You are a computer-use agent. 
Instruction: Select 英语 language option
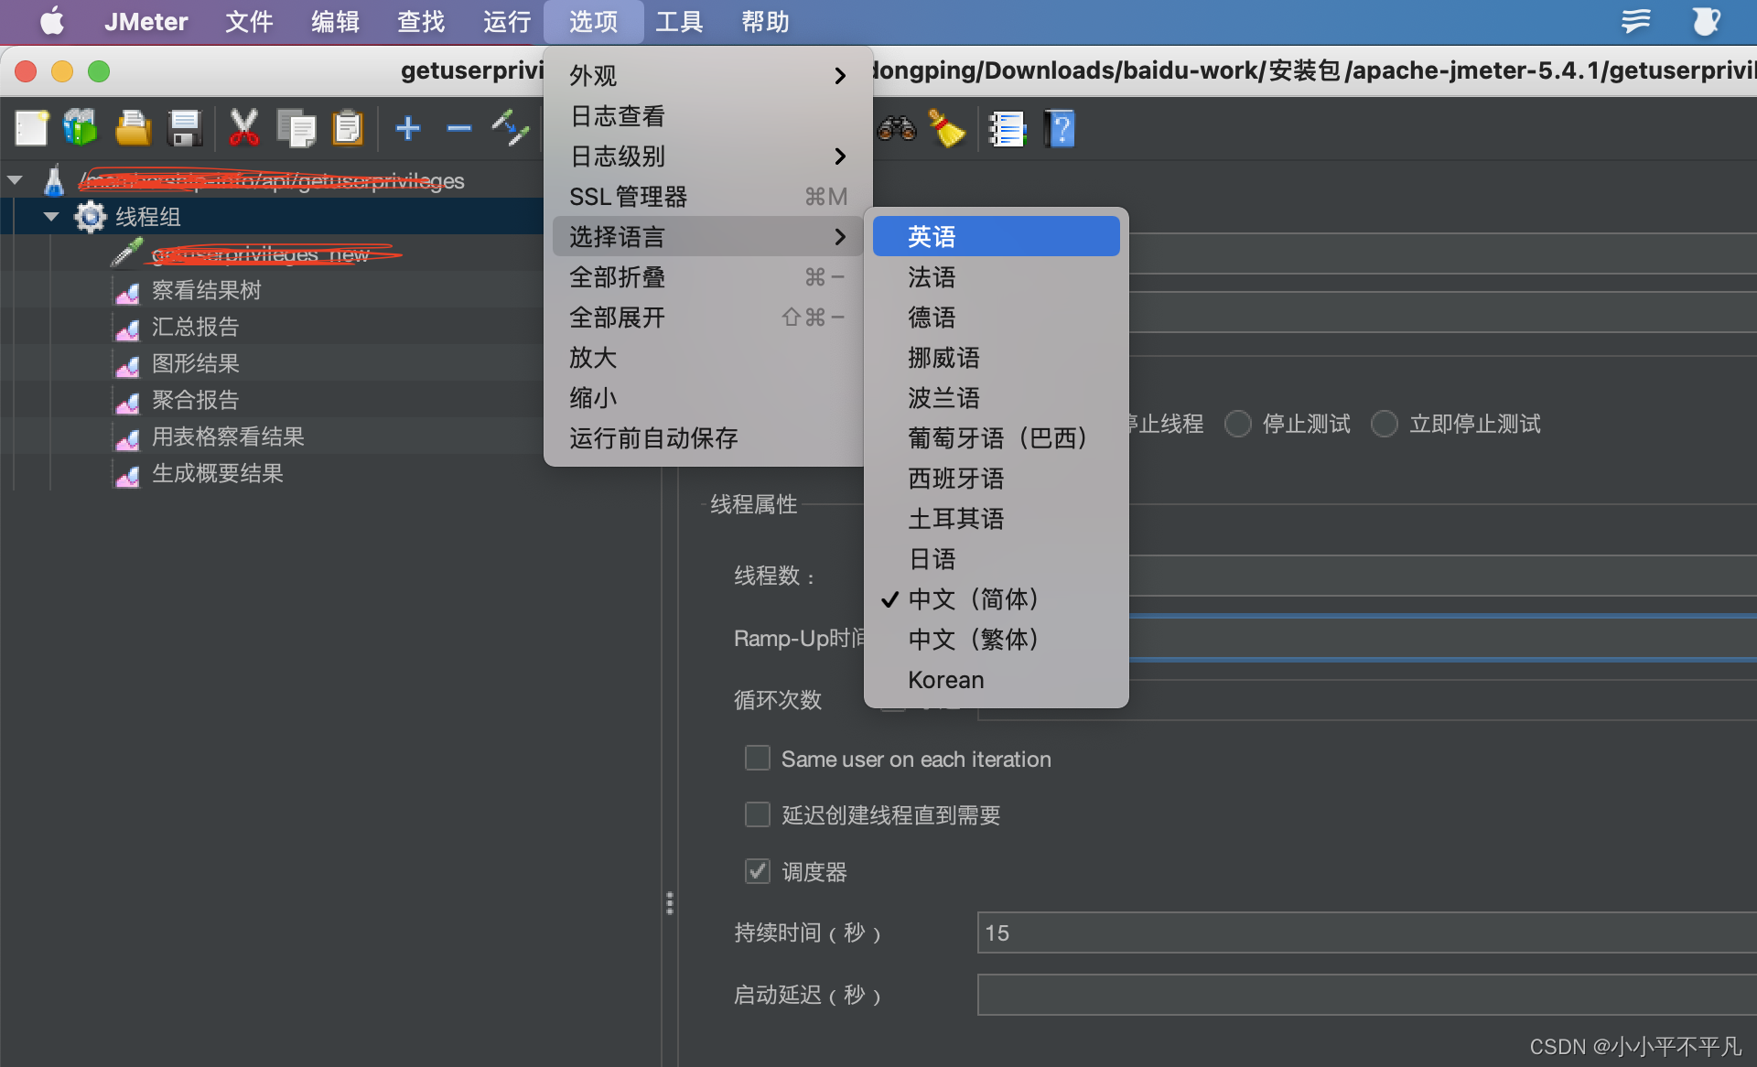coord(996,236)
